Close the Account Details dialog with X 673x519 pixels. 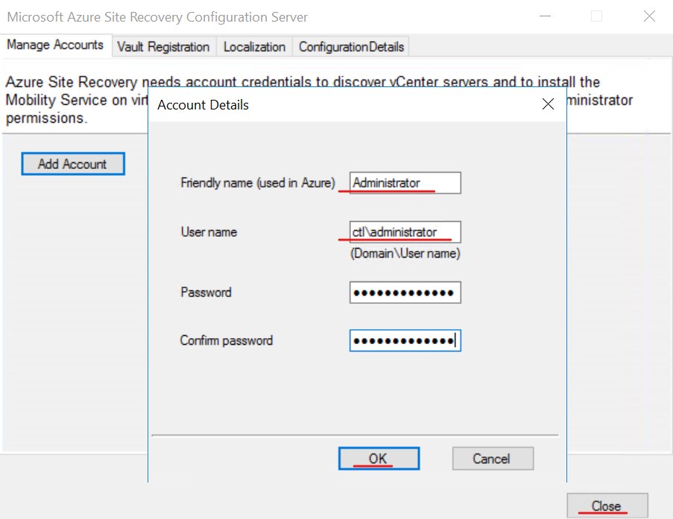pos(548,104)
